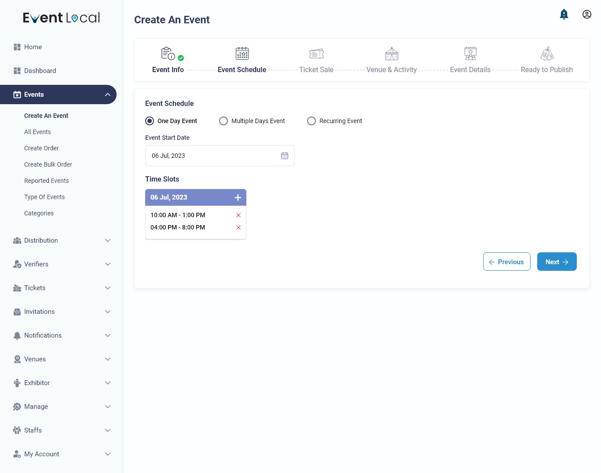Open the Dashboard menu item
Screen dimensions: 601x473
(x=40, y=70)
